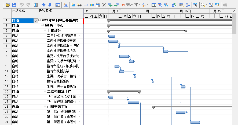Select task 接待台模板拆除

click(x=58, y=81)
